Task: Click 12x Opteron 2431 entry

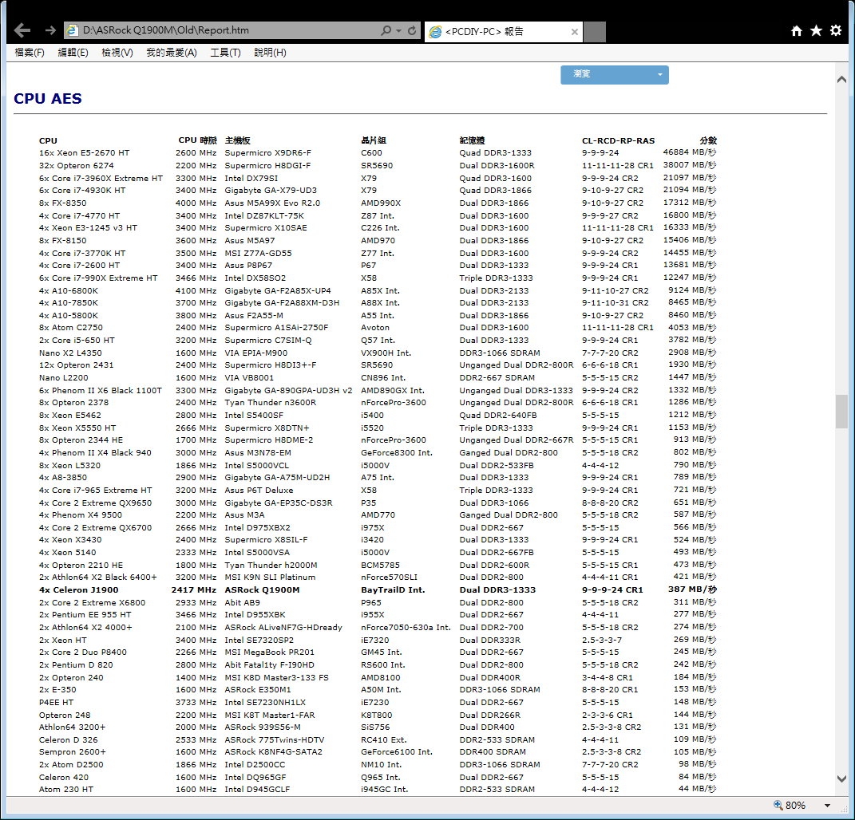Action: (77, 365)
